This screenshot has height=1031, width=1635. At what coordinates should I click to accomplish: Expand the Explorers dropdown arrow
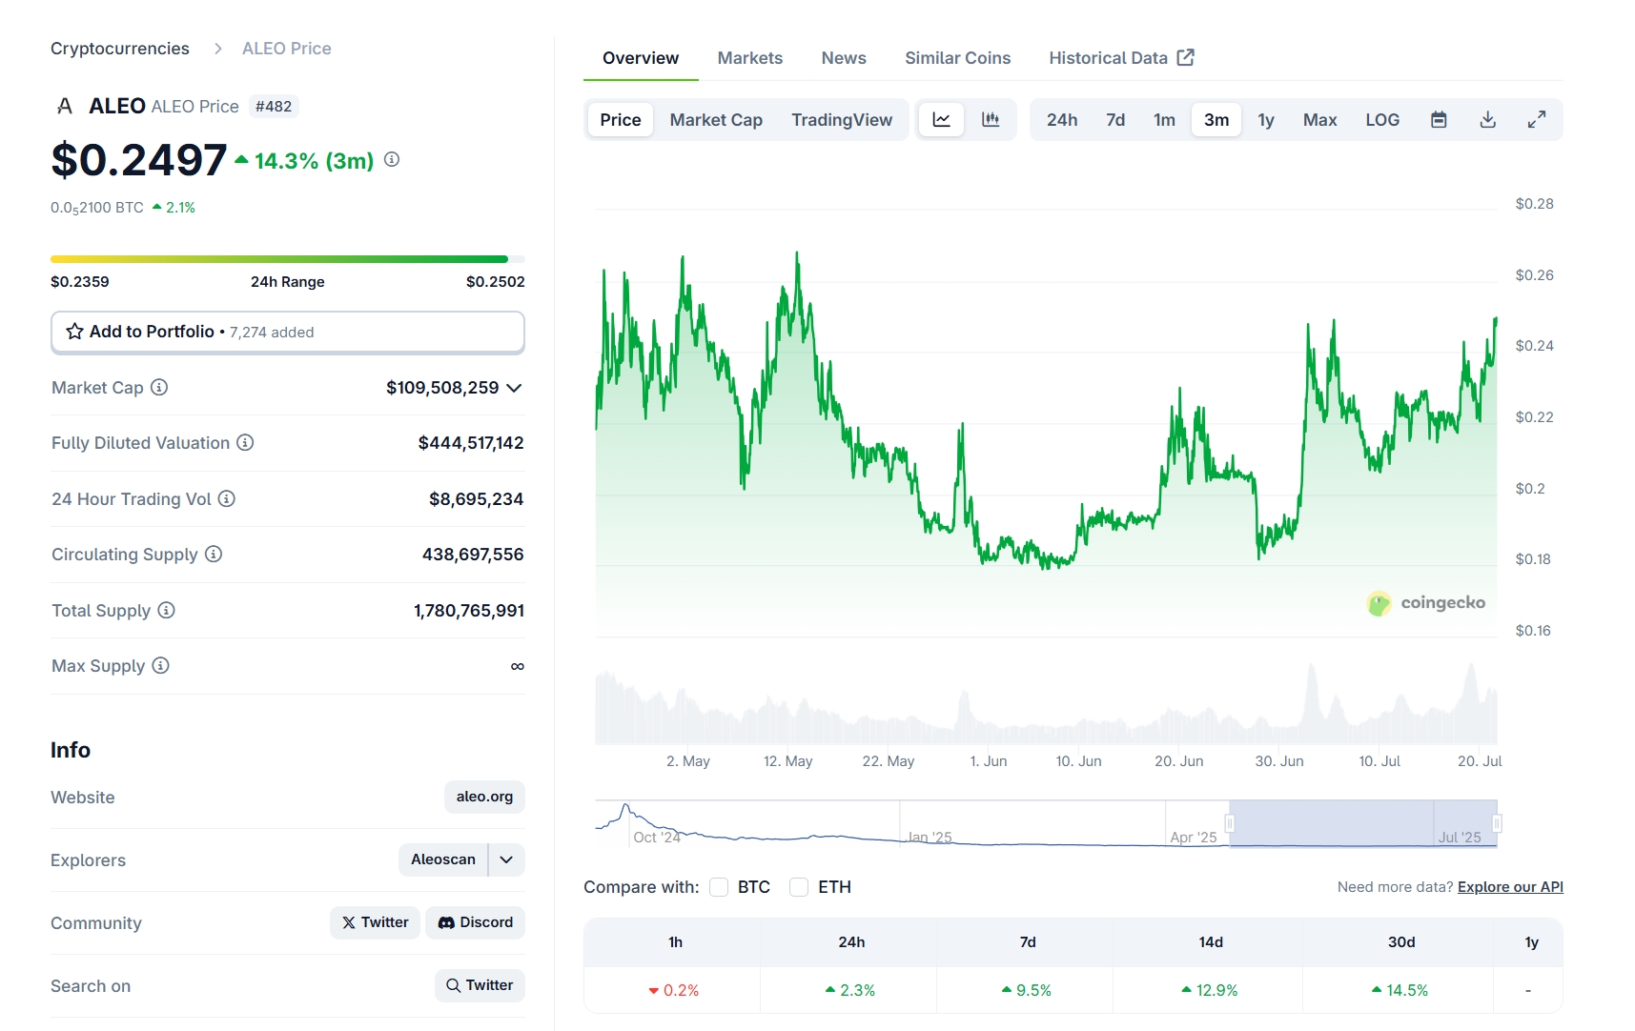506,859
